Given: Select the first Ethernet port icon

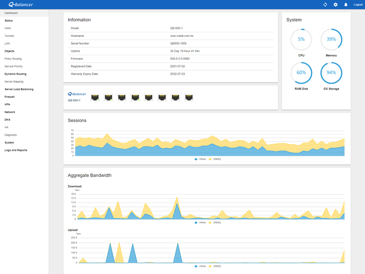Looking at the screenshot, I should 95,97.
